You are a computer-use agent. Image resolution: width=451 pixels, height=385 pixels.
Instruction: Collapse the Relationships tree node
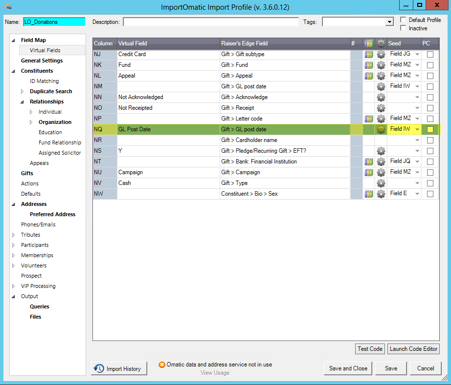pyautogui.click(x=23, y=102)
